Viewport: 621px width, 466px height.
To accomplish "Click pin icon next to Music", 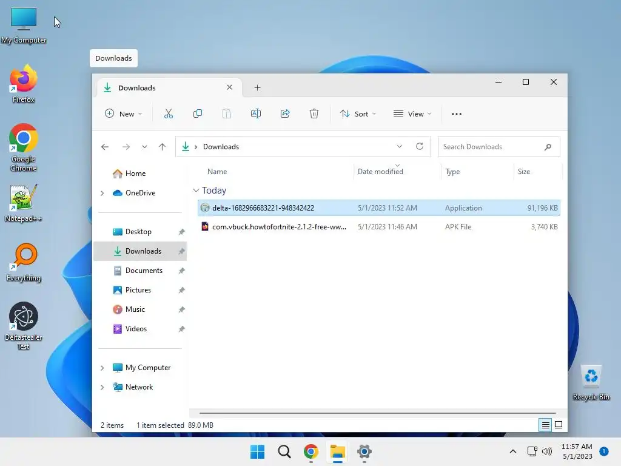I will 181,309.
